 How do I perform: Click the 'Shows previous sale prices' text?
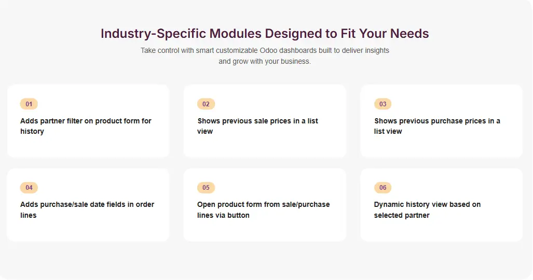[x=257, y=121]
